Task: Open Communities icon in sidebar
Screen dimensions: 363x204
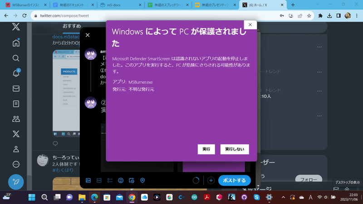Action: pos(16,119)
